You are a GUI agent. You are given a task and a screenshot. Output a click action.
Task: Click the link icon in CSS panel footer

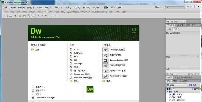point(189,74)
